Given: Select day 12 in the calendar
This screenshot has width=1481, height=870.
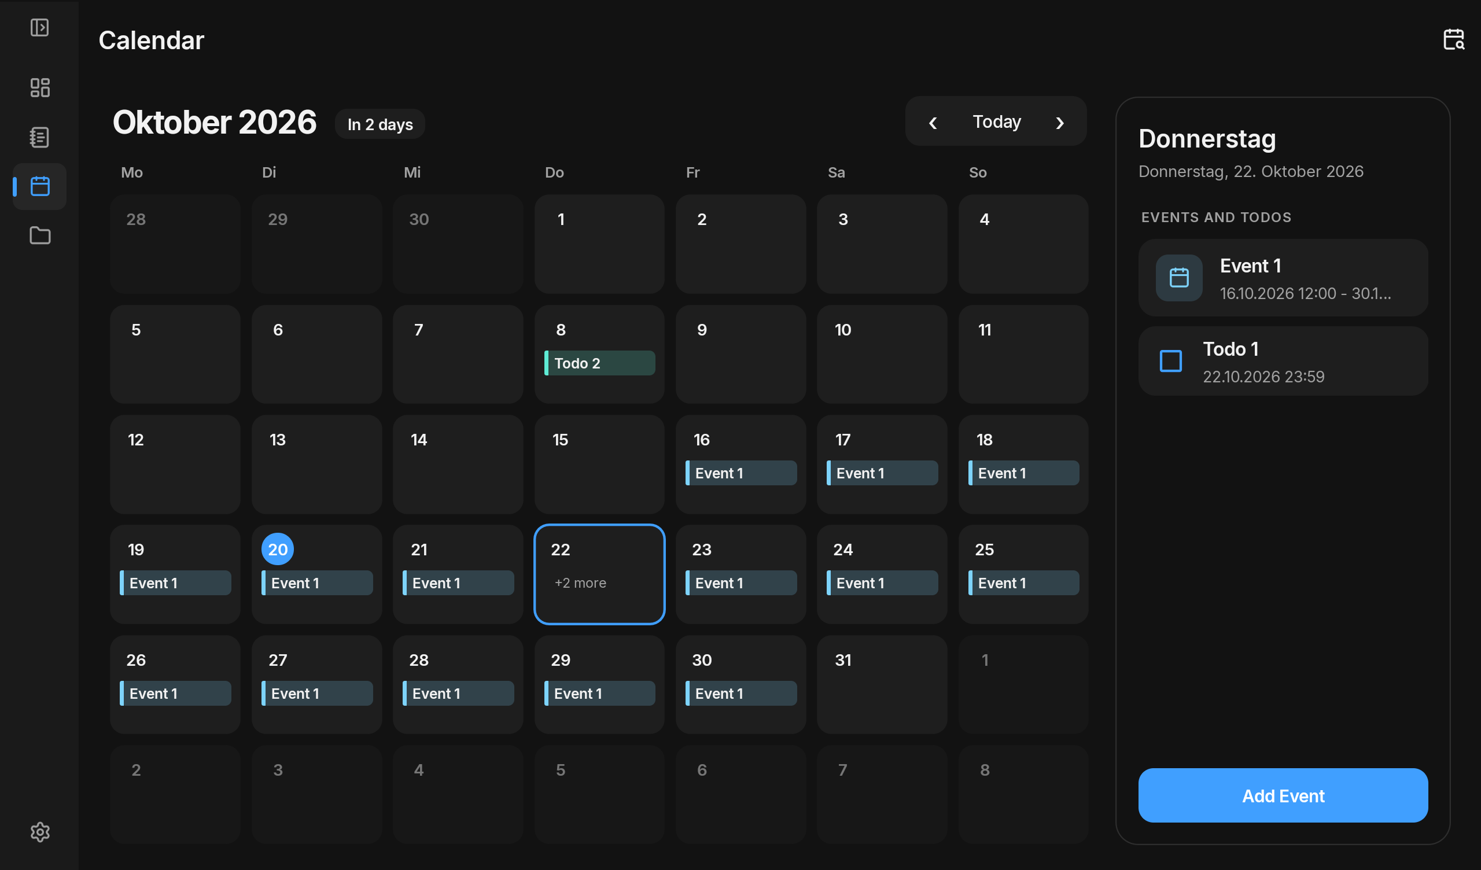Looking at the screenshot, I should pyautogui.click(x=175, y=465).
